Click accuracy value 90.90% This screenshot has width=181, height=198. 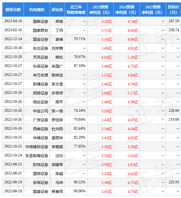tap(80, 191)
